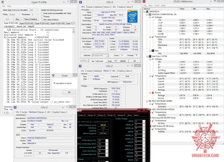Viewport: 224px width, 162px height.
Task: Click the Temperatures icon under AMD Radeon R9
Action: (153, 129)
